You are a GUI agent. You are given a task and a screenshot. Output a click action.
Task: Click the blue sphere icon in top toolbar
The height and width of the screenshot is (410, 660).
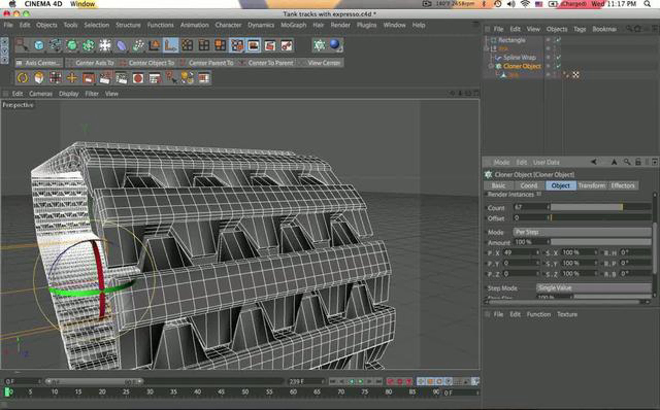point(335,45)
